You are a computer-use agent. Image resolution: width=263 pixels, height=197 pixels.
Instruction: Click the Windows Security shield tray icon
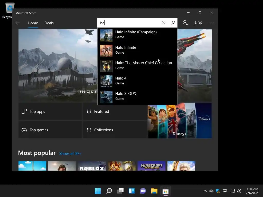coord(218,191)
